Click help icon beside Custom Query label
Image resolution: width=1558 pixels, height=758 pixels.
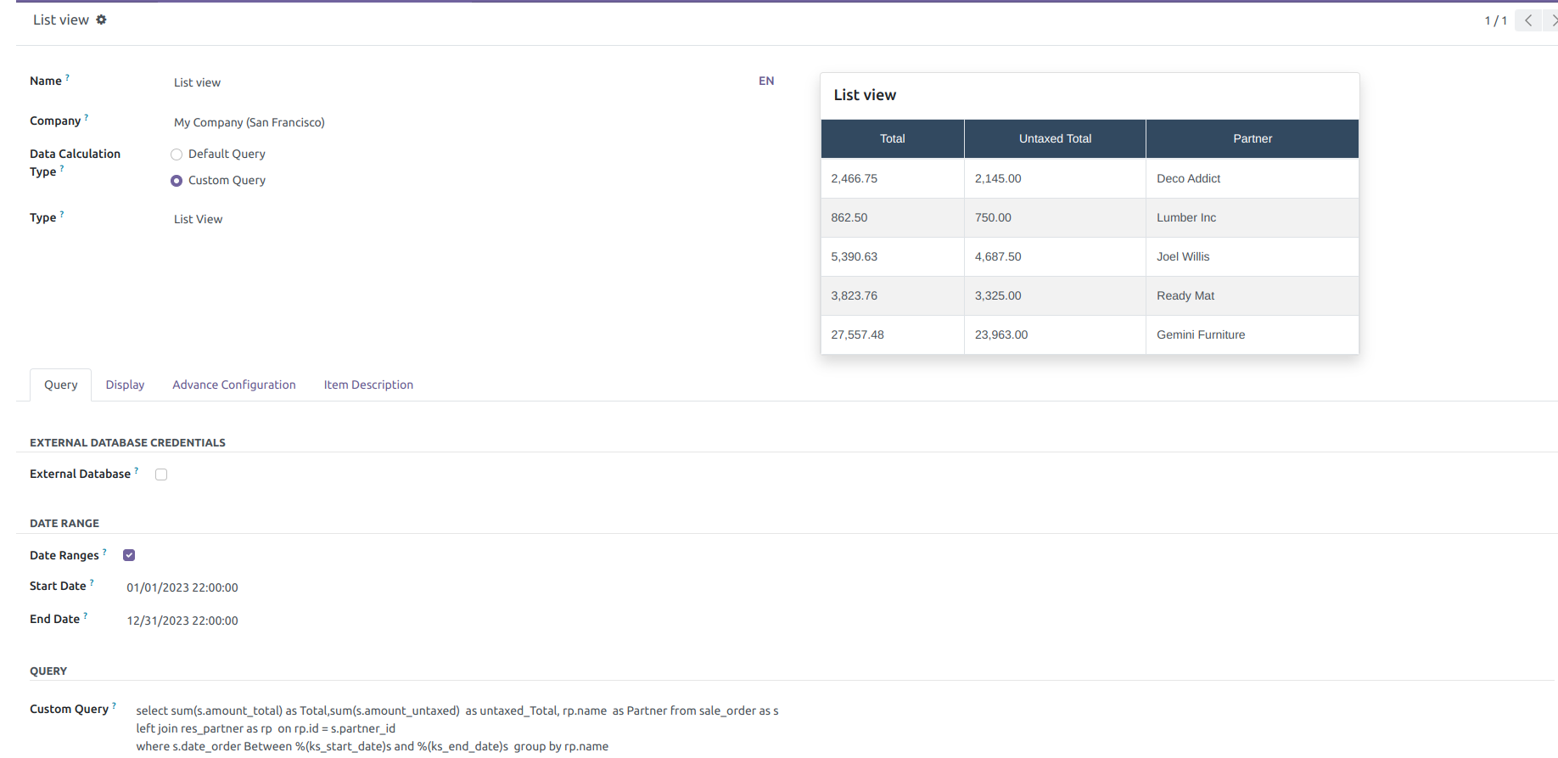[x=114, y=705]
